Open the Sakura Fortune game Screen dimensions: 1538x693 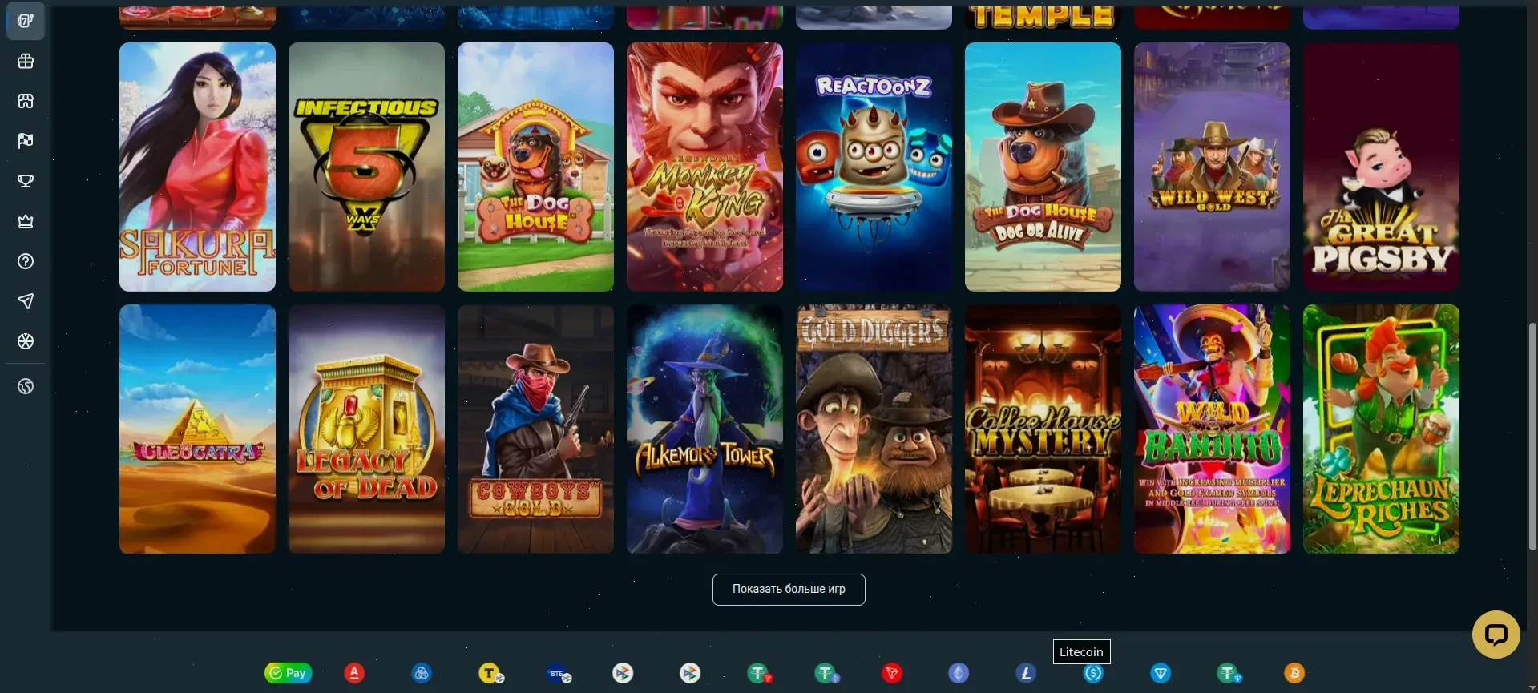(x=197, y=167)
